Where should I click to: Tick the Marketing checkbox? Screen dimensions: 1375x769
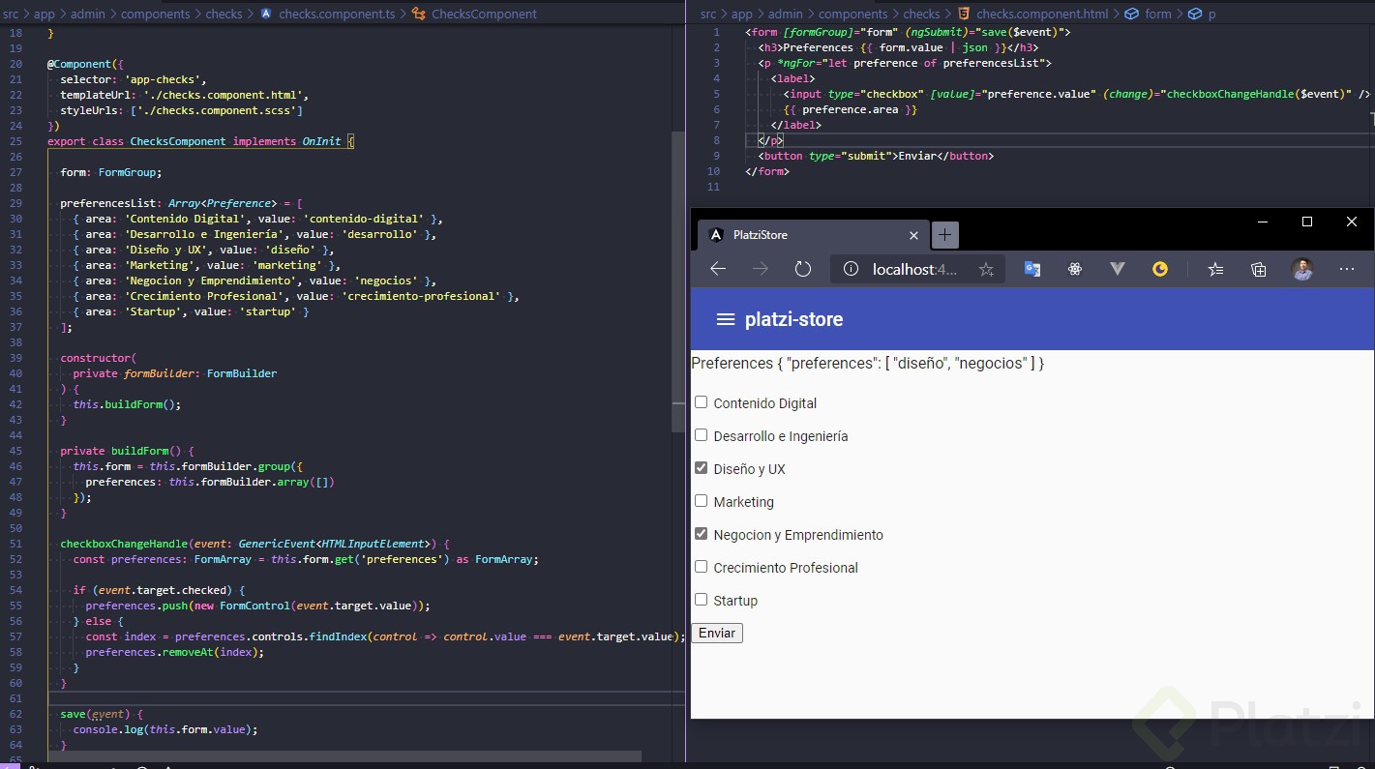pyautogui.click(x=702, y=501)
